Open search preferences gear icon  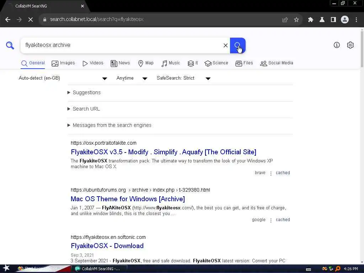pyautogui.click(x=350, y=45)
